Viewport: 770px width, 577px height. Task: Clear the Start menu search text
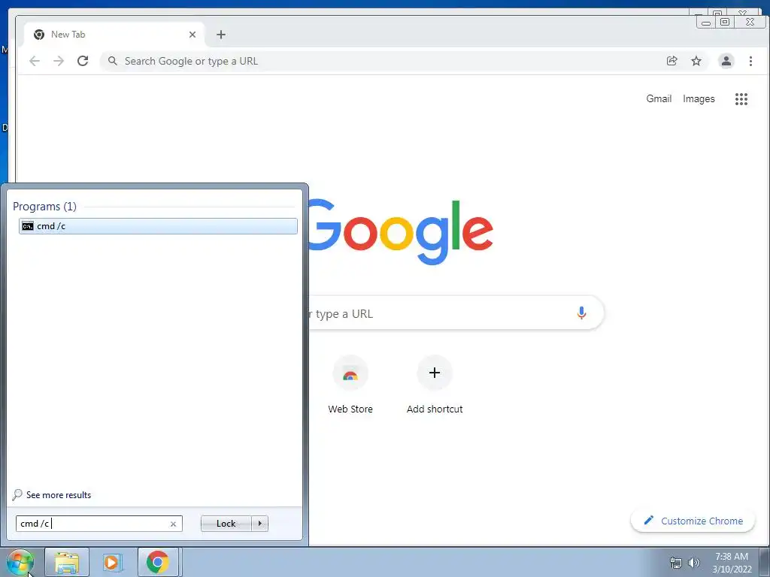(173, 524)
